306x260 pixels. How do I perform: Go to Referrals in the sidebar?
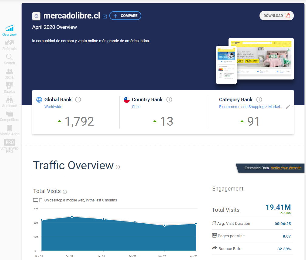(x=9, y=45)
